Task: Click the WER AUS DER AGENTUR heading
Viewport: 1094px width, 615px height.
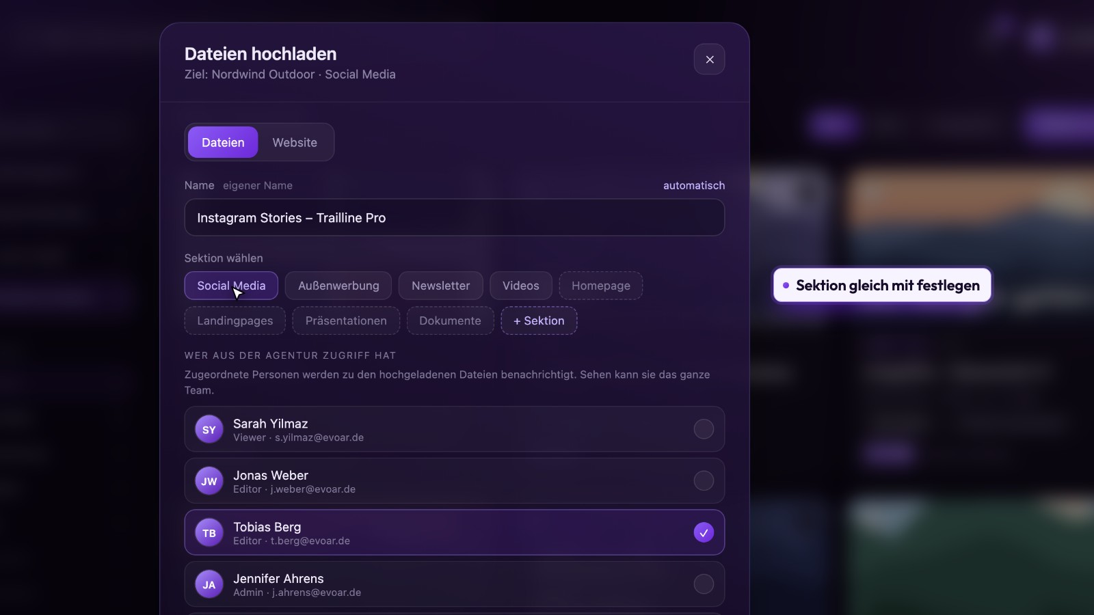Action: [290, 355]
